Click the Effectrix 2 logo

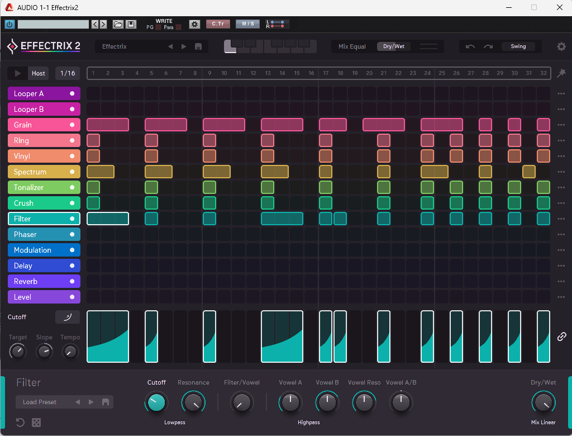(44, 46)
